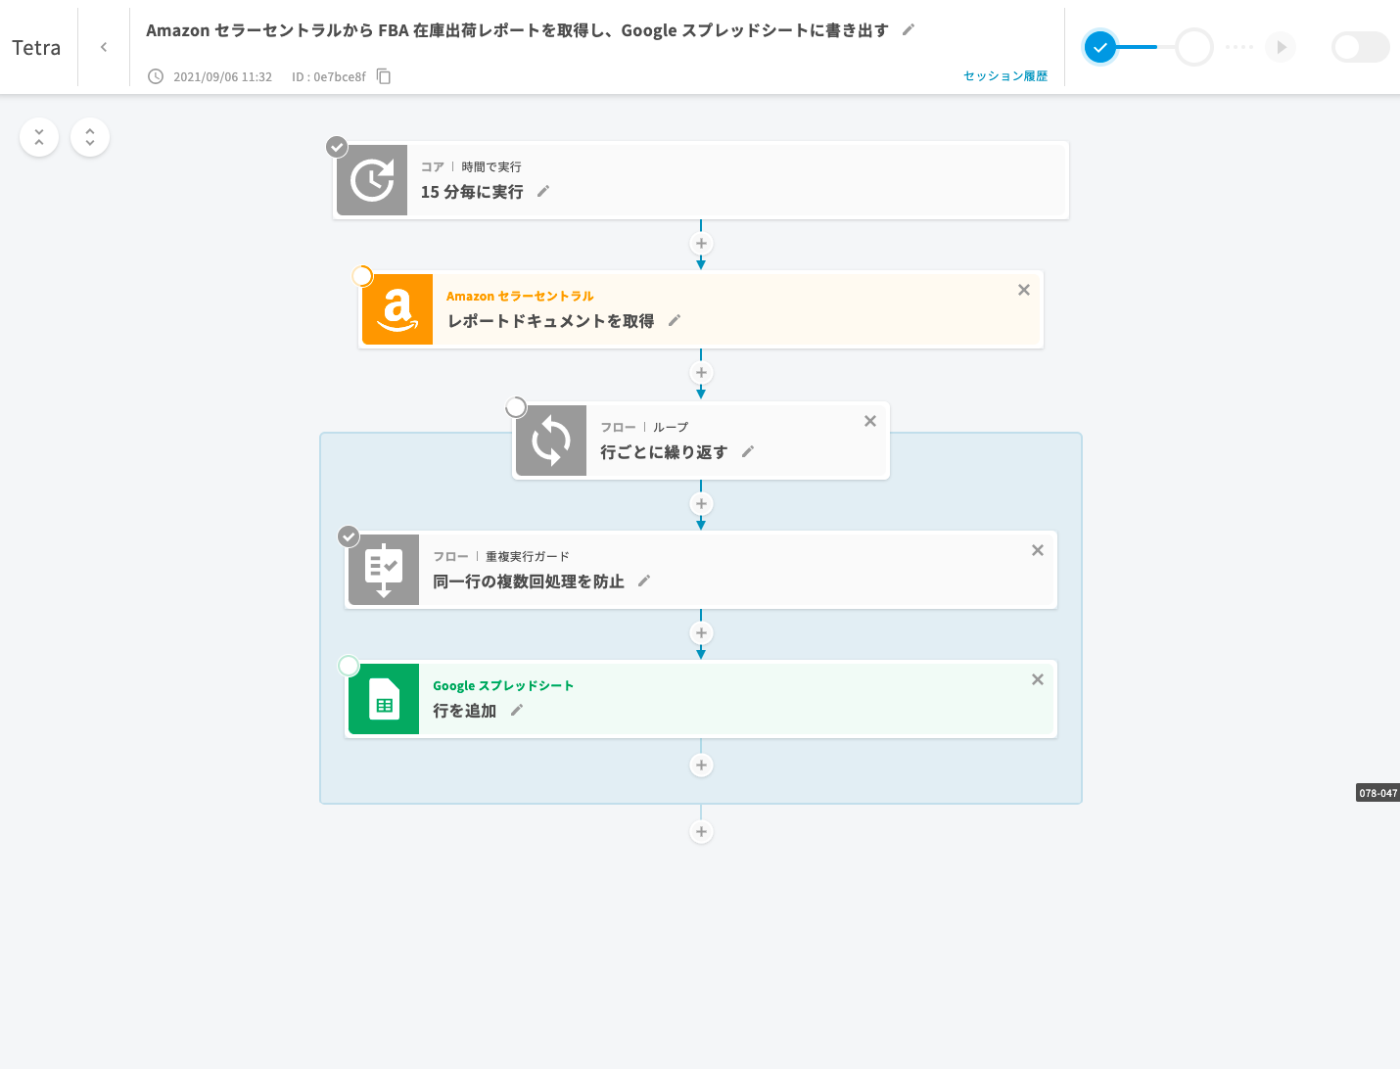Click the Tetra logo
The height and width of the screenshot is (1069, 1400).
(x=36, y=47)
